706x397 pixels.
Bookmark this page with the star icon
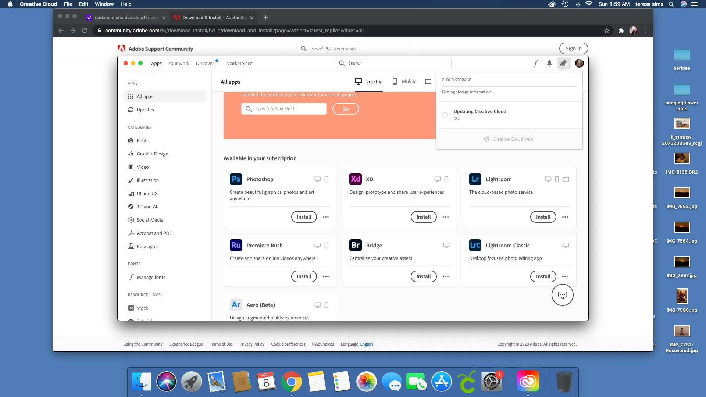(607, 31)
